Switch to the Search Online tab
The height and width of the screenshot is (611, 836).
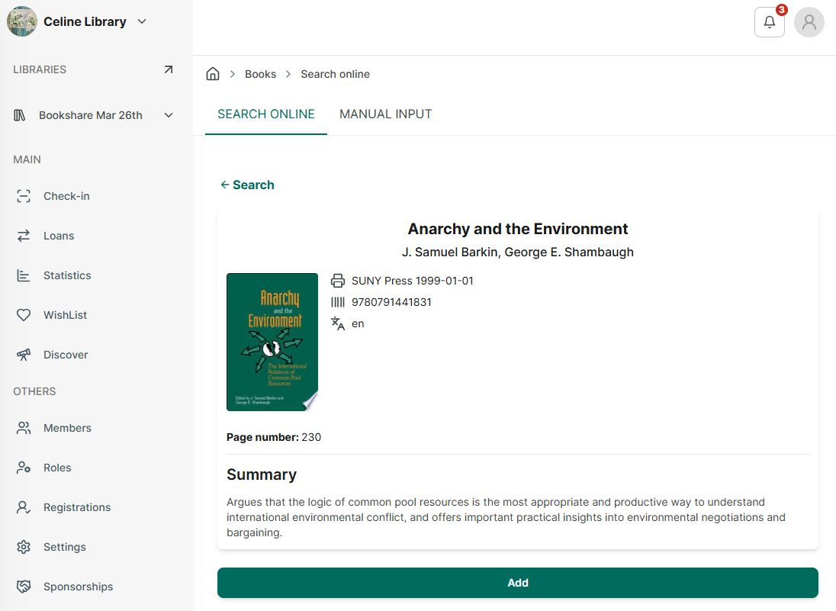pyautogui.click(x=266, y=114)
